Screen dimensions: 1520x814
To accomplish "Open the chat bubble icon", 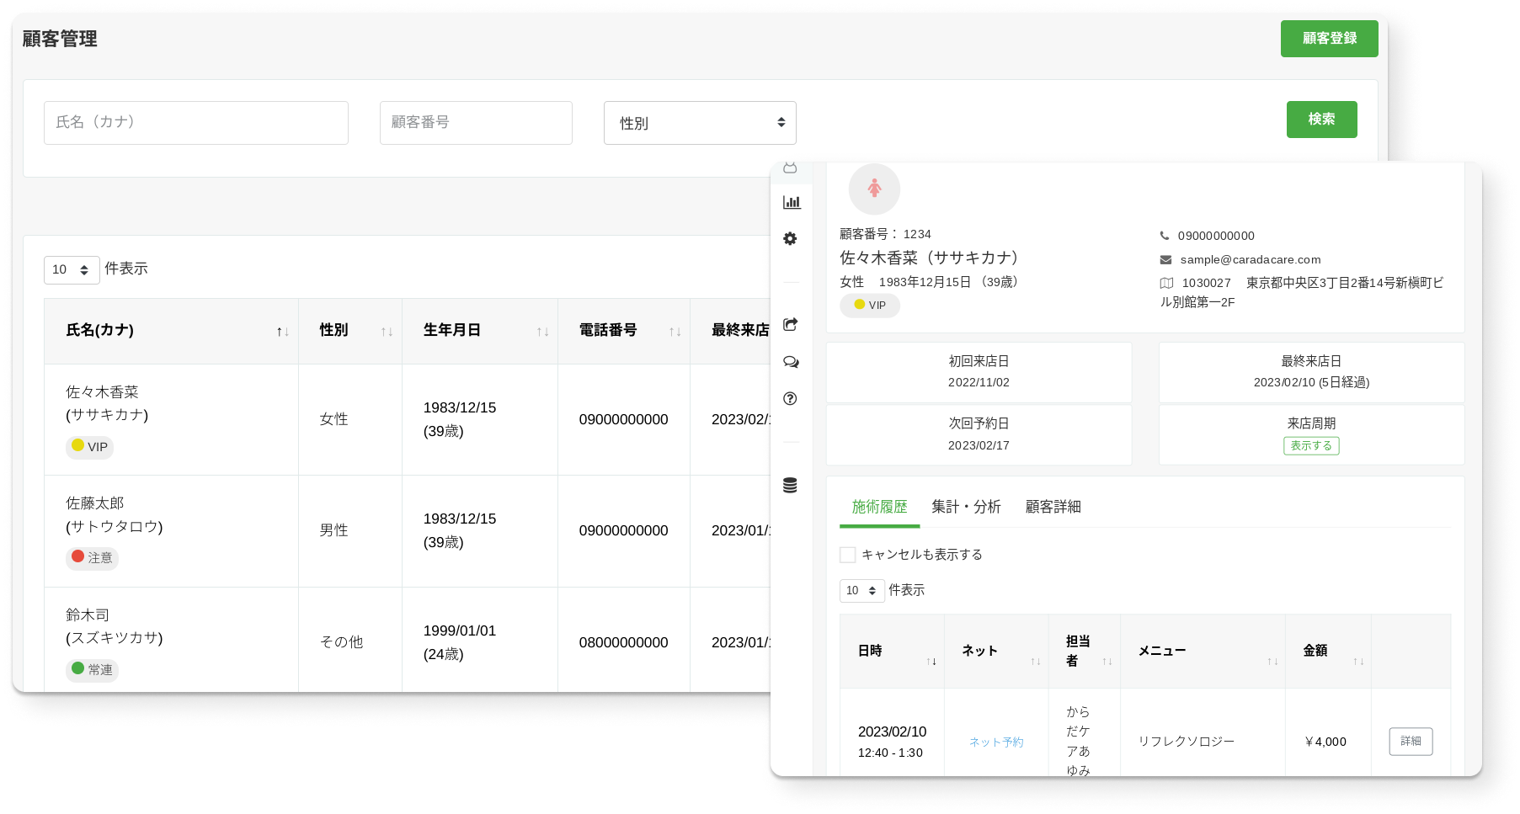I will pyautogui.click(x=790, y=361).
